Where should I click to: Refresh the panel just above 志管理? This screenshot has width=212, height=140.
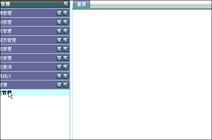59,49
